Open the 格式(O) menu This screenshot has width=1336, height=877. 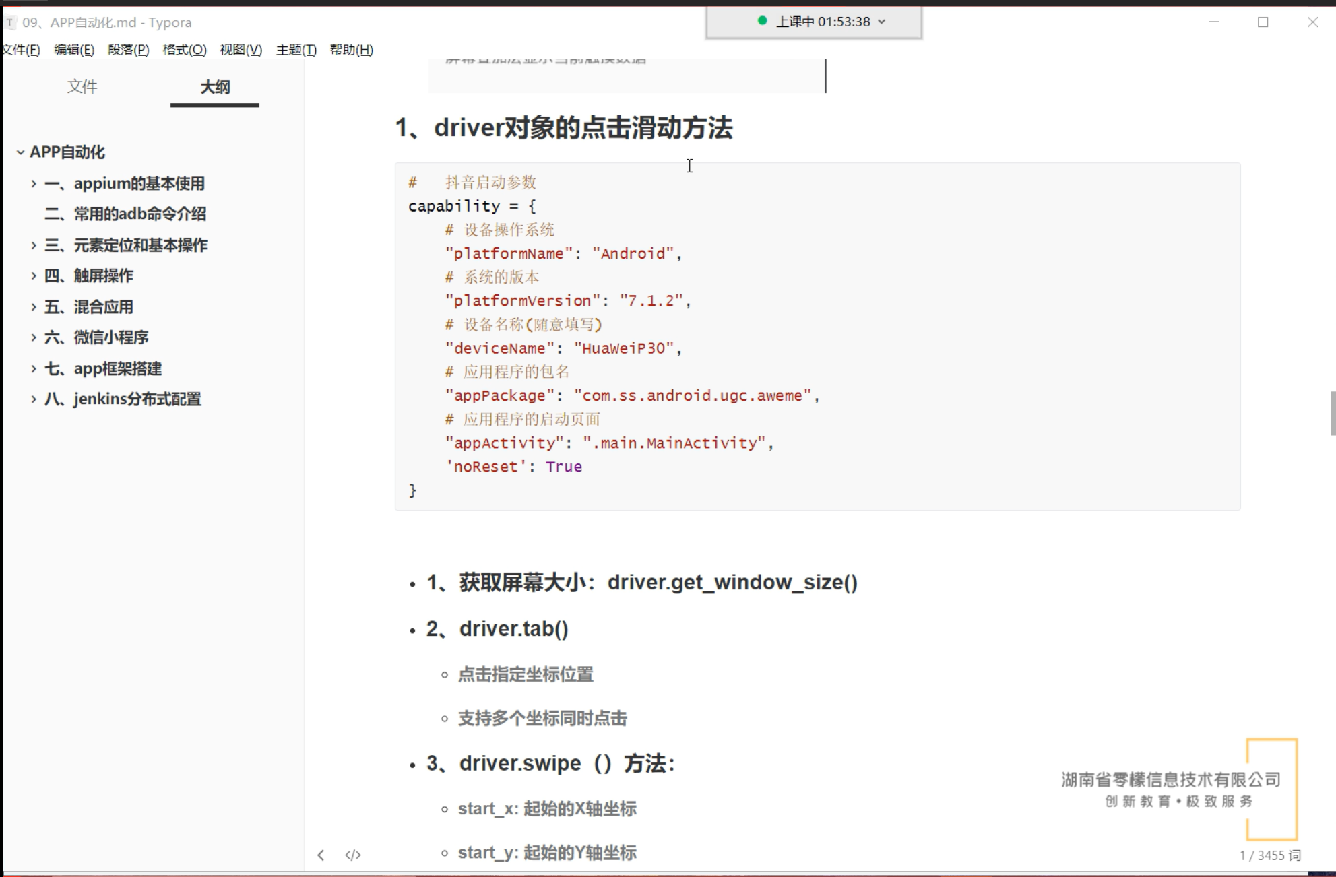[x=184, y=50]
